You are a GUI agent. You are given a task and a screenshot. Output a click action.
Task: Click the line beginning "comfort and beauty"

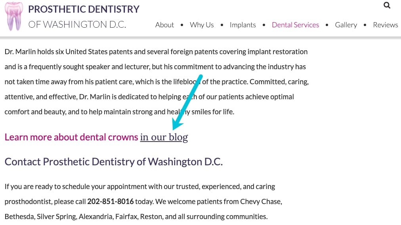click(119, 112)
